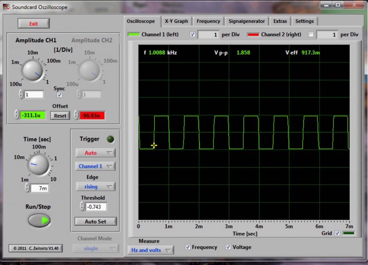368x265 pixels.
Task: Adjust the Threshold stepper arrows
Action: click(83, 206)
